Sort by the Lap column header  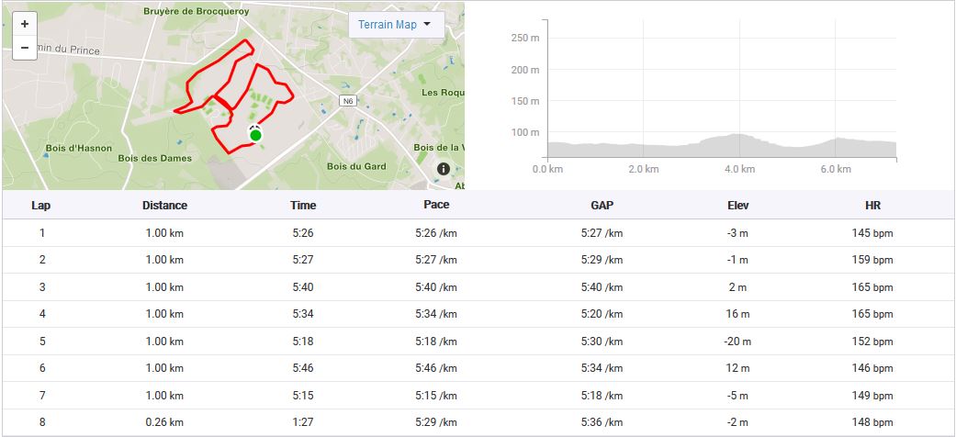click(x=41, y=206)
